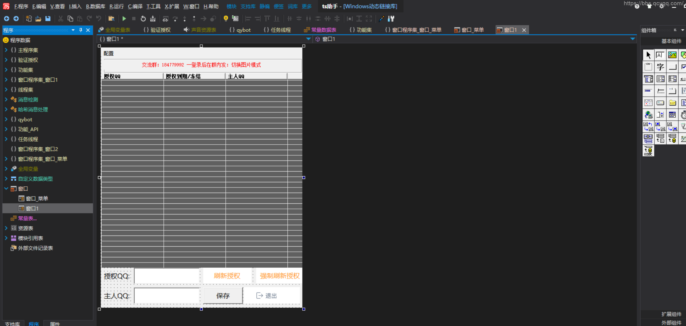Select the slider track component icon

[x=660, y=91]
